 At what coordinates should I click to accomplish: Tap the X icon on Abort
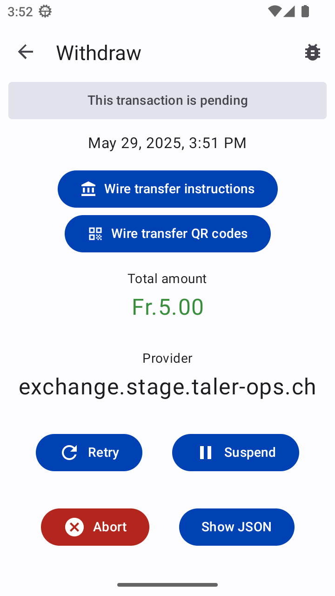coord(74,527)
